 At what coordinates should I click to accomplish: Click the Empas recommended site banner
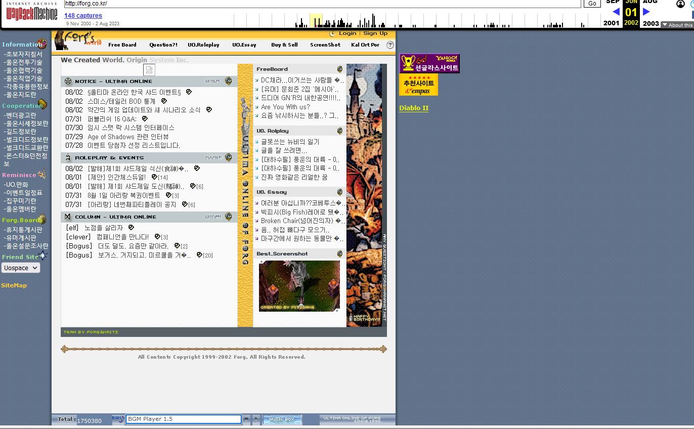[418, 84]
